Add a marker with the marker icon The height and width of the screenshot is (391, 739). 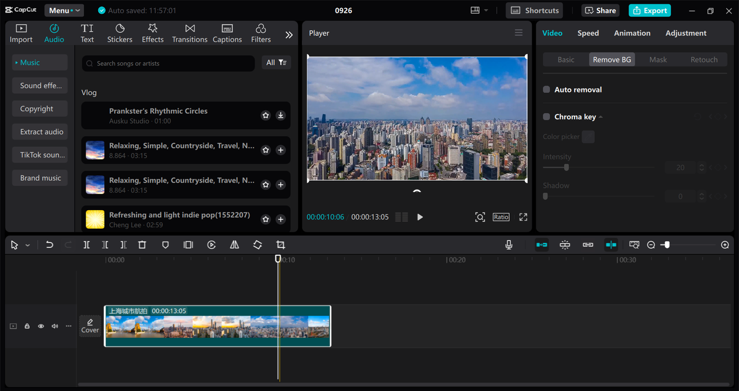[x=165, y=245]
